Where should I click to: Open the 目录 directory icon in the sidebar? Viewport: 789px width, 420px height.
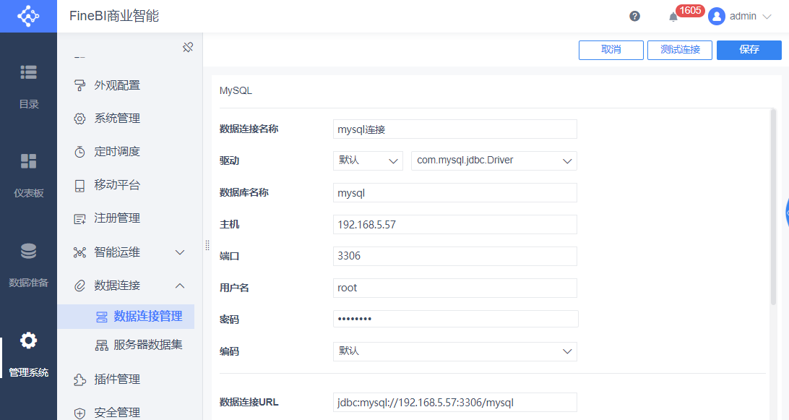(28, 72)
